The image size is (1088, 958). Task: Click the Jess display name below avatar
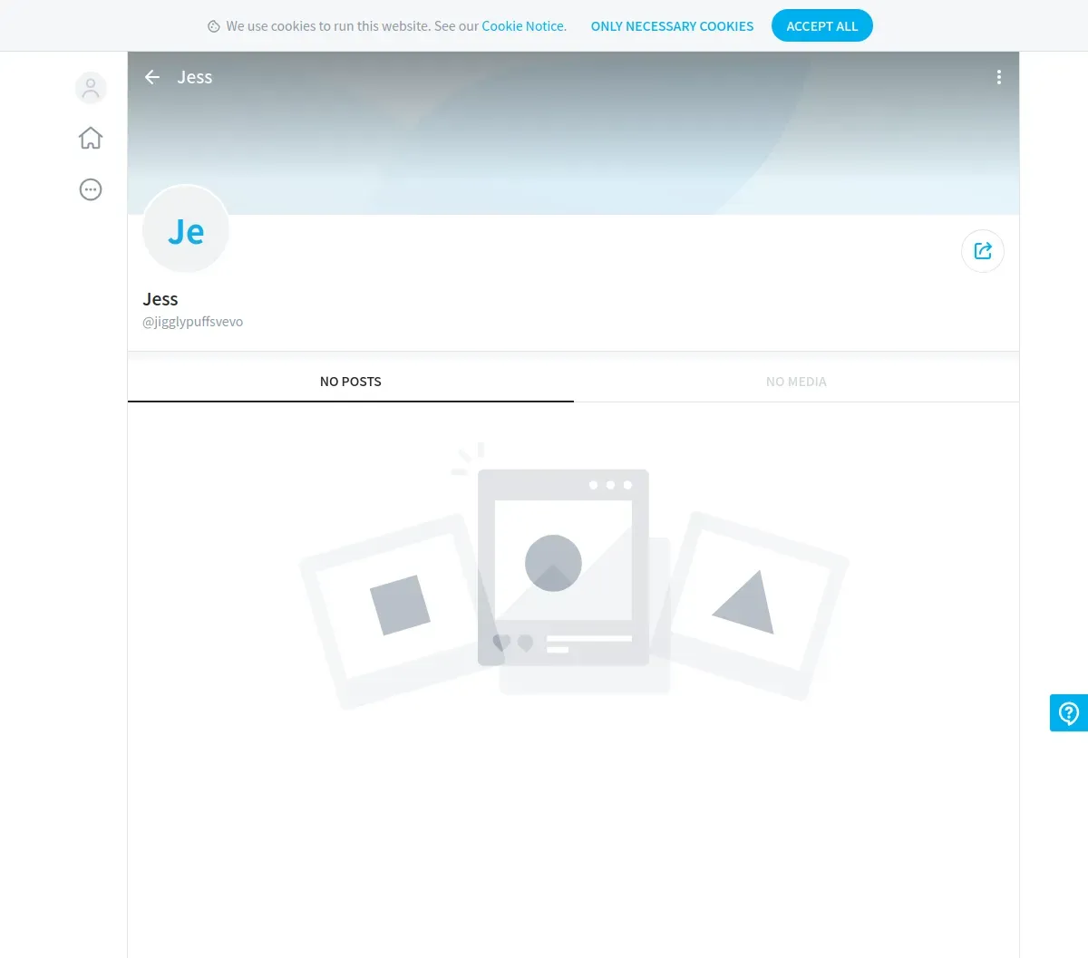point(160,299)
